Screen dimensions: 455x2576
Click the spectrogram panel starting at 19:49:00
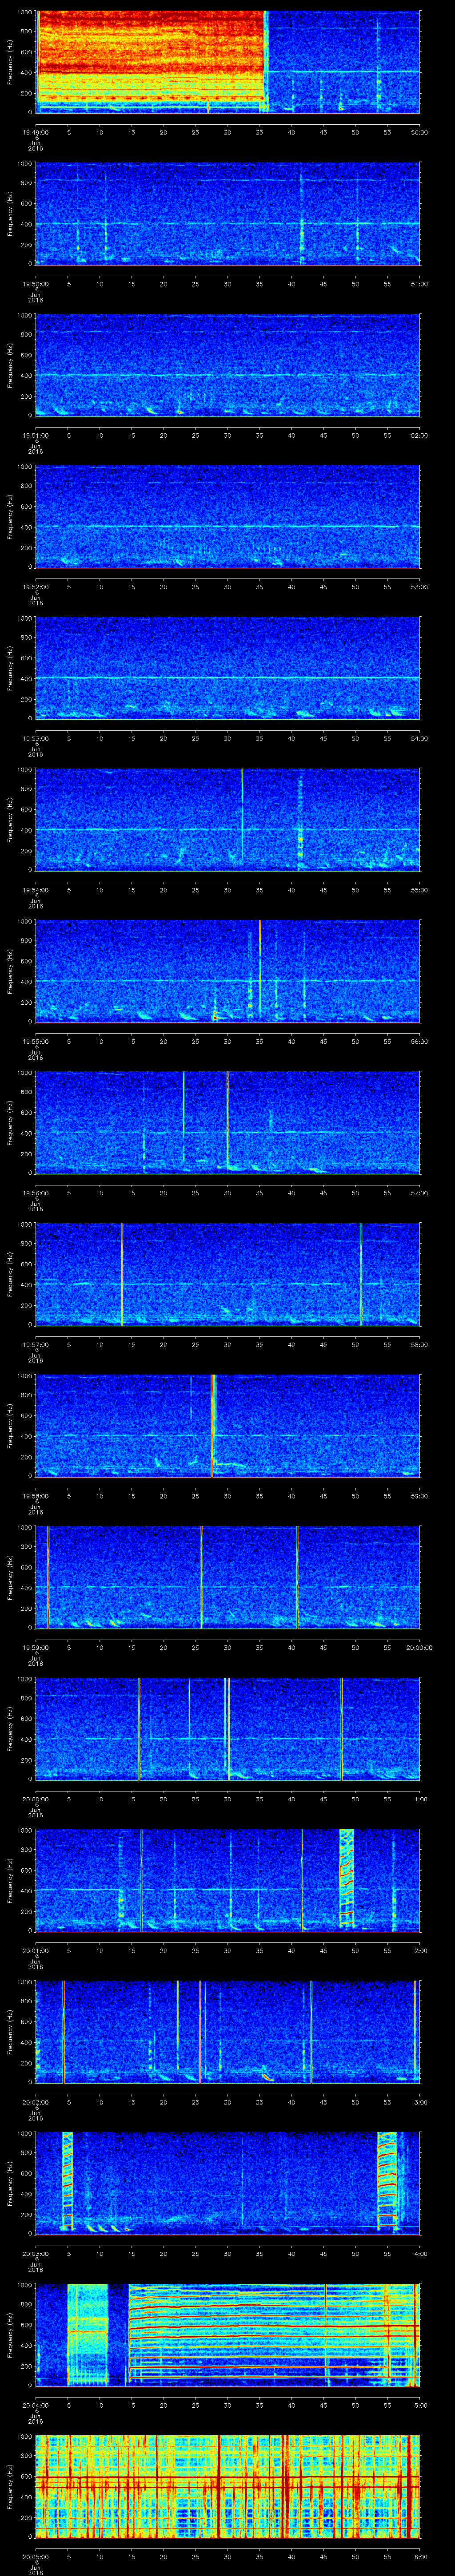tap(228, 62)
